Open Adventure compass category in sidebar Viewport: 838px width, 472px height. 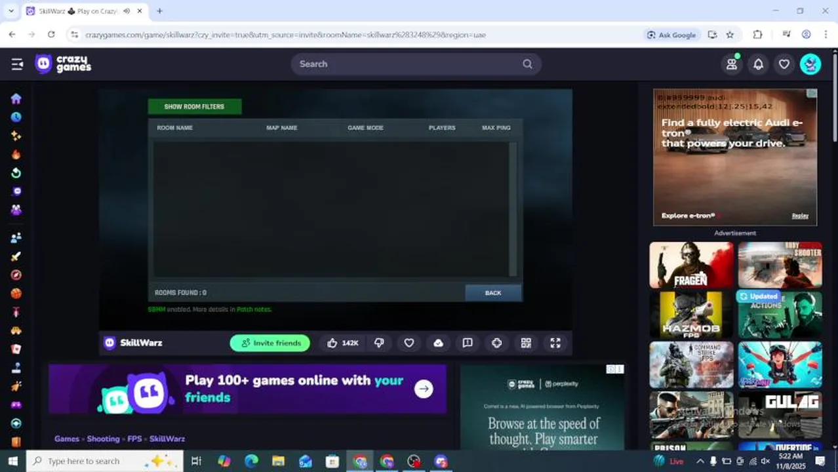16,275
